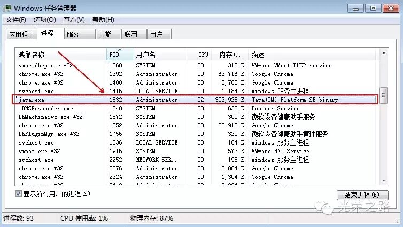Open the 性能 tab
The width and height of the screenshot is (403, 227).
tap(108, 34)
